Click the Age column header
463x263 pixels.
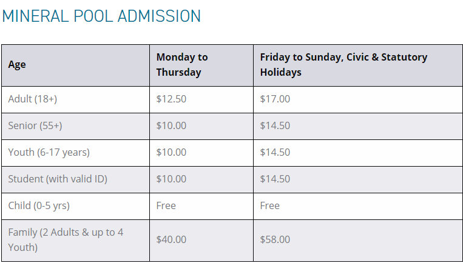[x=17, y=65]
